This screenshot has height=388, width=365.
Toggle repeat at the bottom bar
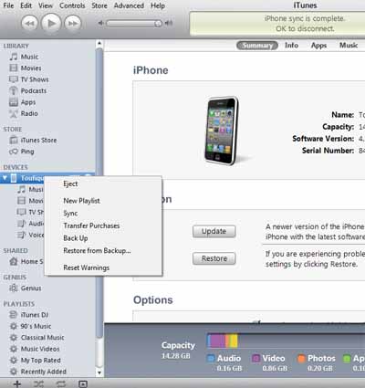(x=60, y=383)
